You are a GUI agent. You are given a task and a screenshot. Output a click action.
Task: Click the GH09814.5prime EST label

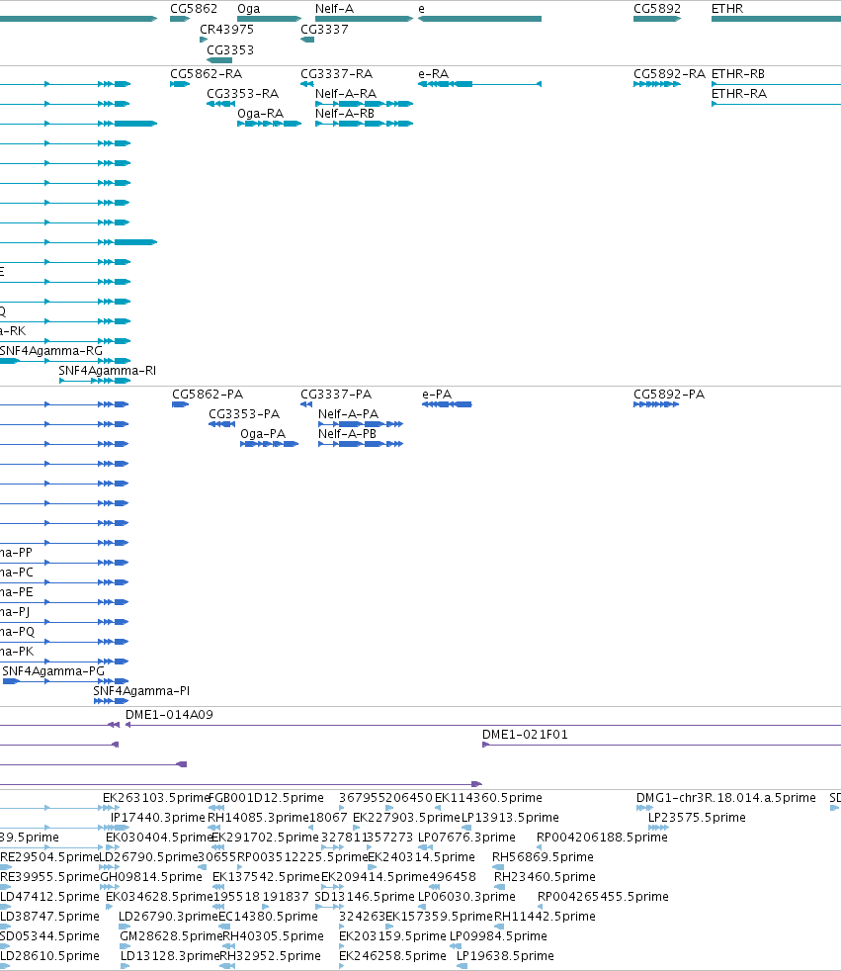pos(151,877)
